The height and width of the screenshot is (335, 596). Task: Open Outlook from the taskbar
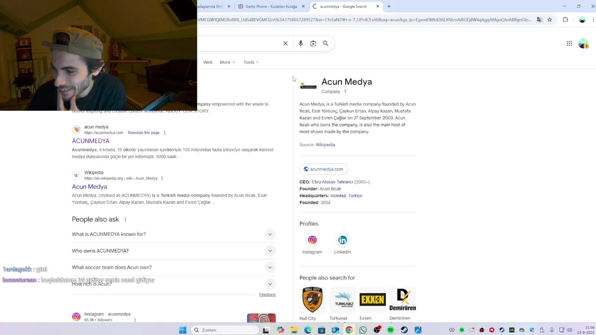point(335,330)
